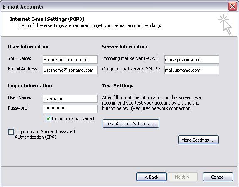Click the Internet E-mail Settings (POP3) heading
The height and width of the screenshot is (187, 239).
[x=47, y=19]
